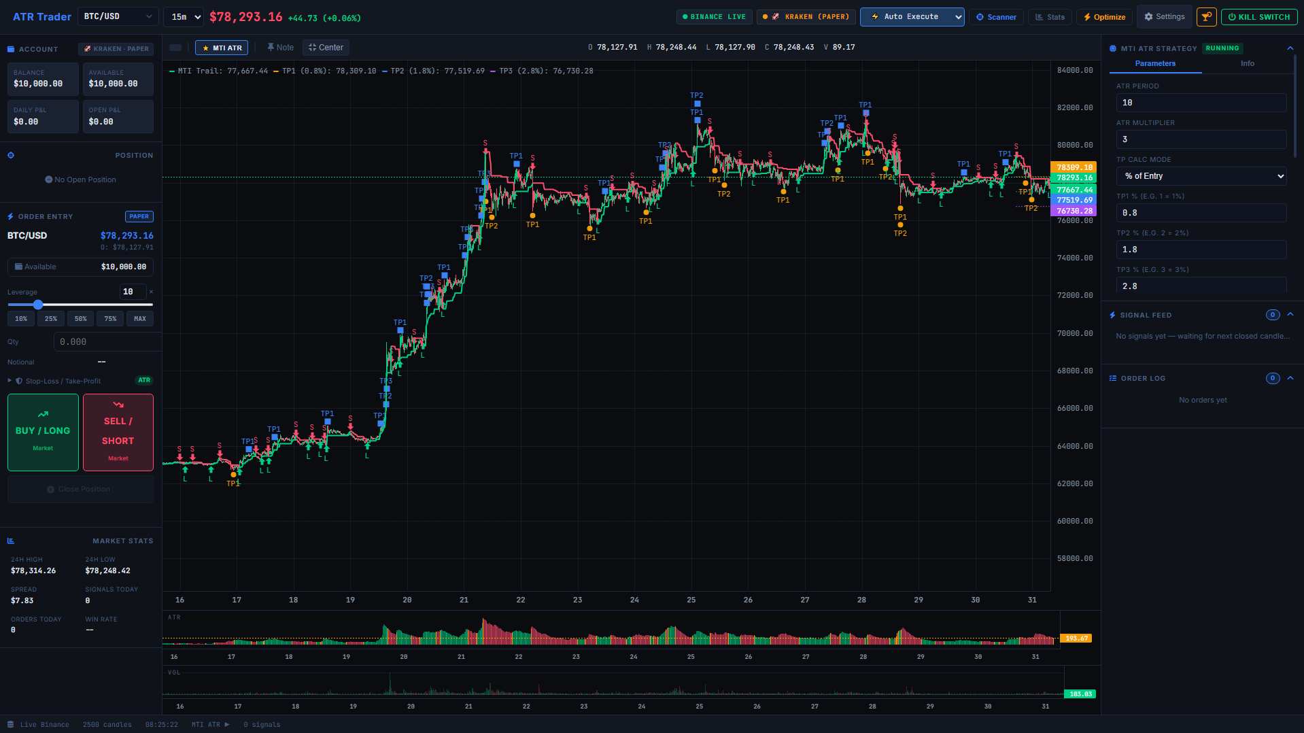Center the chart view
This screenshot has height=733, width=1304.
326,48
